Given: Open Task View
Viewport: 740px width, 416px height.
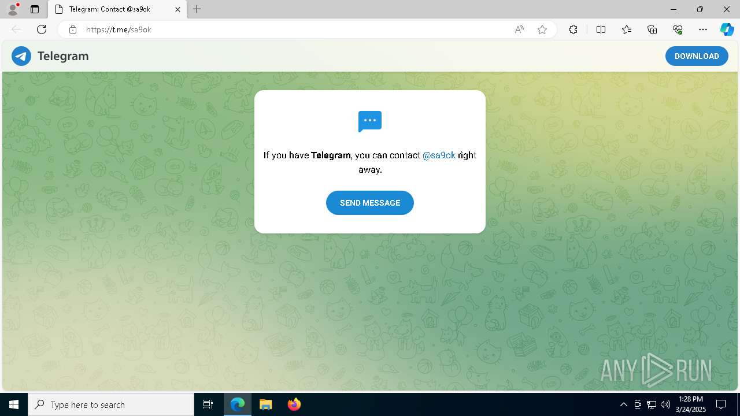Looking at the screenshot, I should point(208,404).
